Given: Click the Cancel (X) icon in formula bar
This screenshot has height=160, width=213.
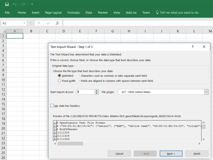Looking at the screenshot, I should pos(39,23).
